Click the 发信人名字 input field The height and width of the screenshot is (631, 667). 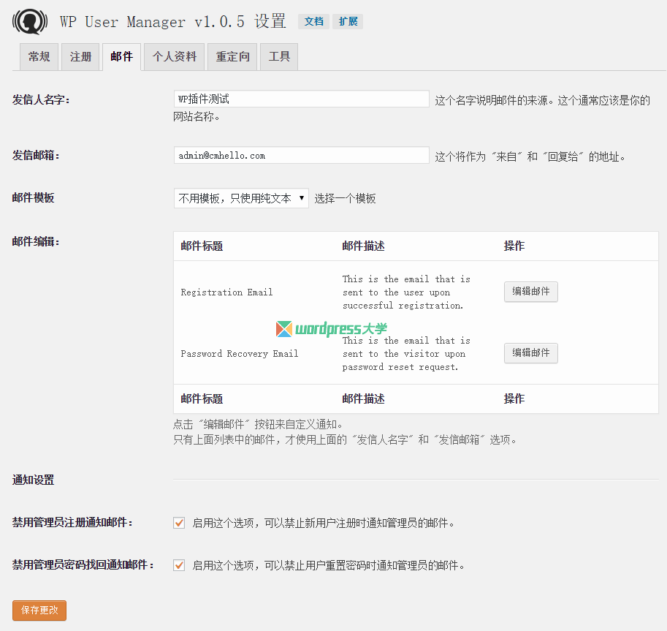pyautogui.click(x=301, y=98)
